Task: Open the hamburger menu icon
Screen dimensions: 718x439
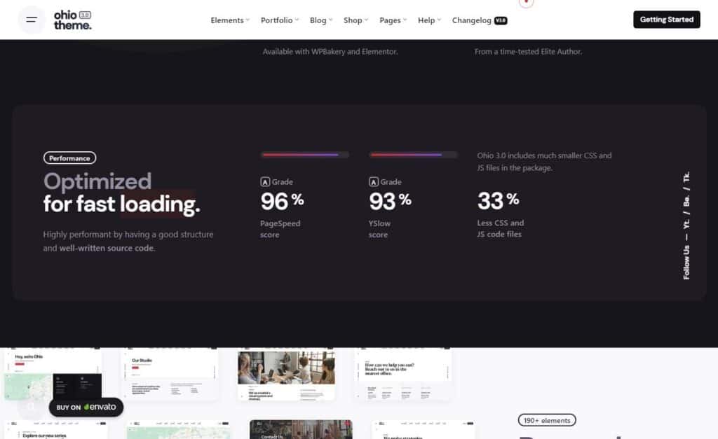Action: click(32, 20)
